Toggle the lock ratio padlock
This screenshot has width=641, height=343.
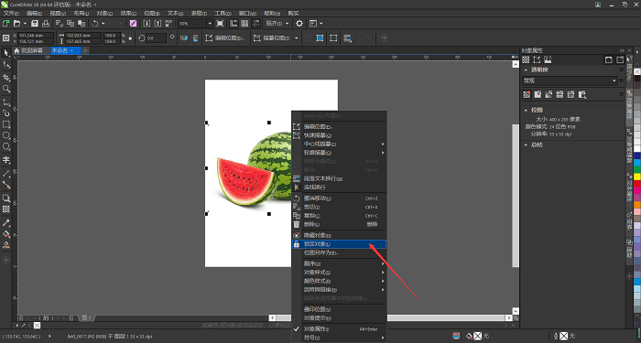pyautogui.click(x=130, y=38)
